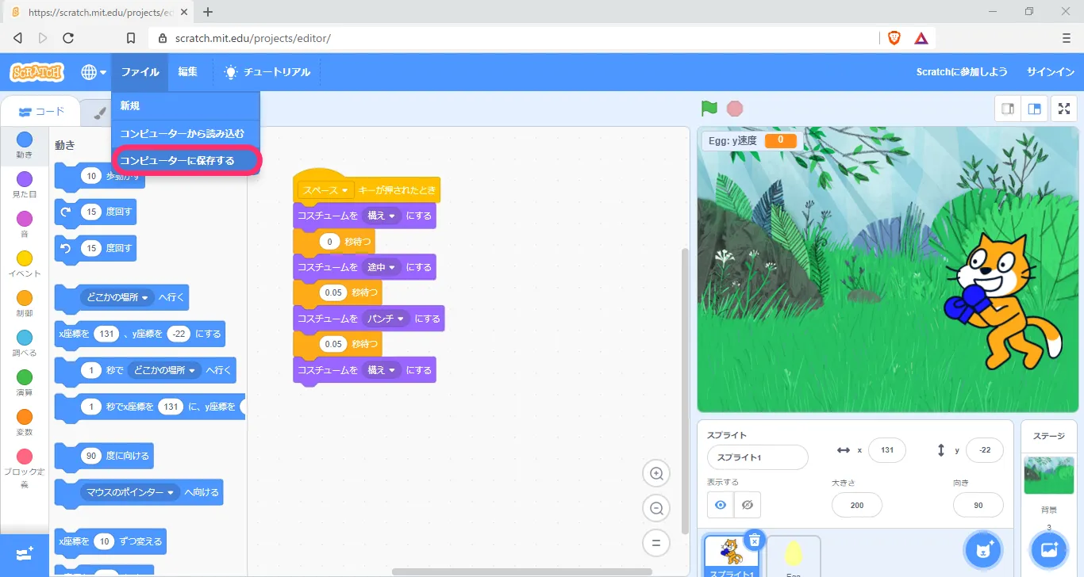Viewport: 1084px width, 577px height.
Task: Click the sprite 向き field
Action: [x=978, y=505]
